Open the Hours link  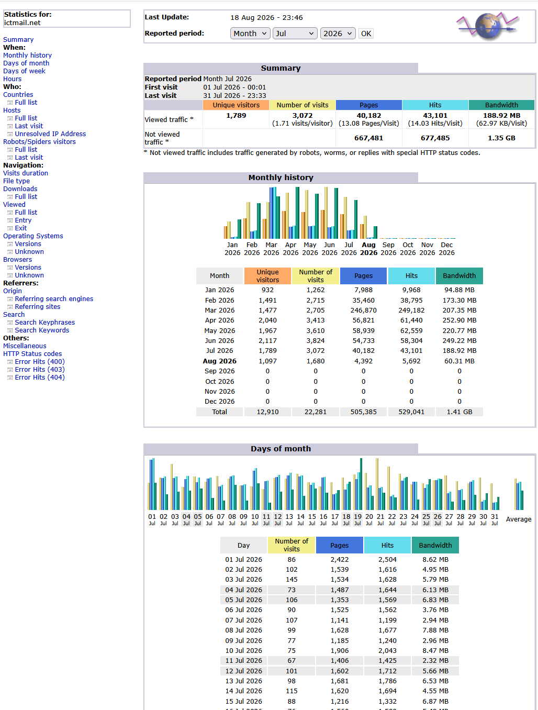(x=13, y=79)
